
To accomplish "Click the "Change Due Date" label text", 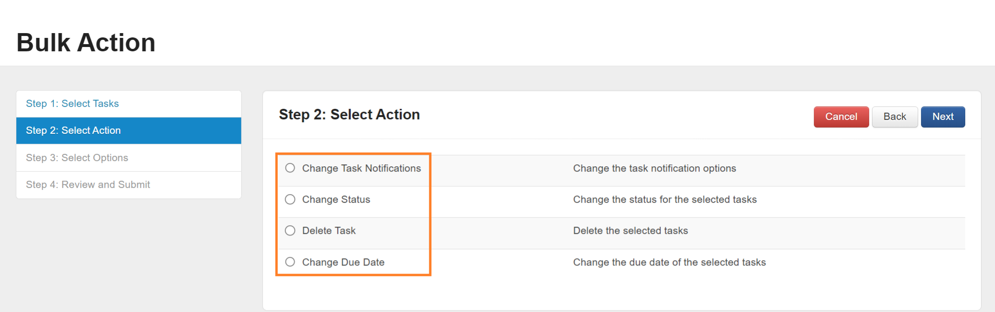I will (343, 262).
